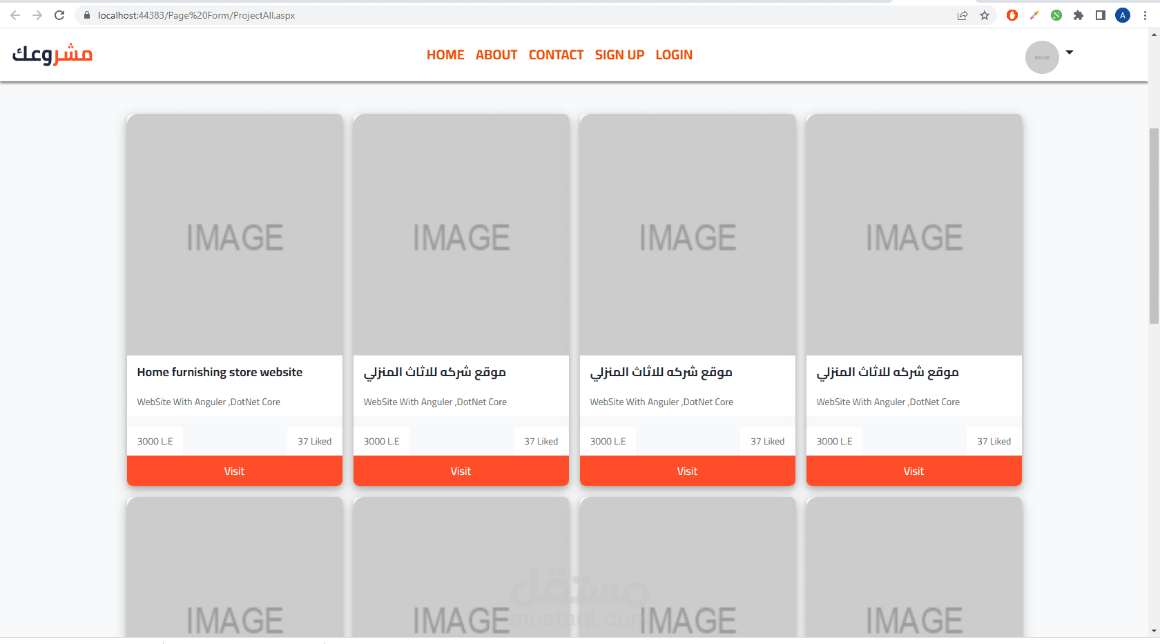Screen dimensions: 1160x644
Task: Click the title 'Home furnishing store website'
Action: click(x=220, y=372)
